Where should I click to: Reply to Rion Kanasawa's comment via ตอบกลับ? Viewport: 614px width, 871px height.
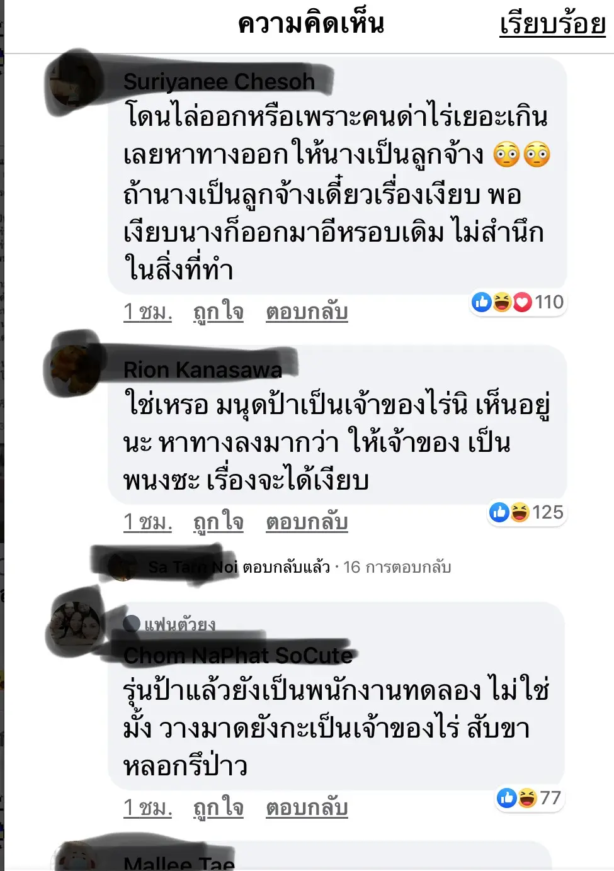307,522
